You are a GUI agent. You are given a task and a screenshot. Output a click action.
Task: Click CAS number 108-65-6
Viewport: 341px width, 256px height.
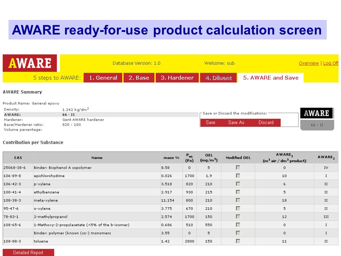pos(12,225)
